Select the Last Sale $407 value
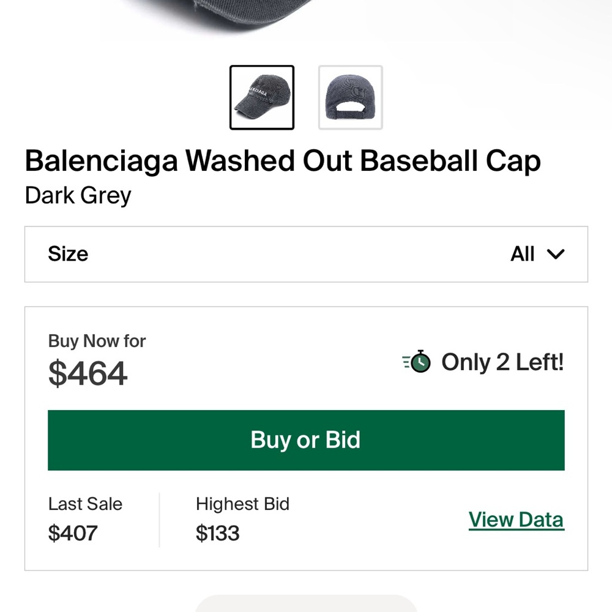Viewport: 612px width, 612px height. pos(73,533)
